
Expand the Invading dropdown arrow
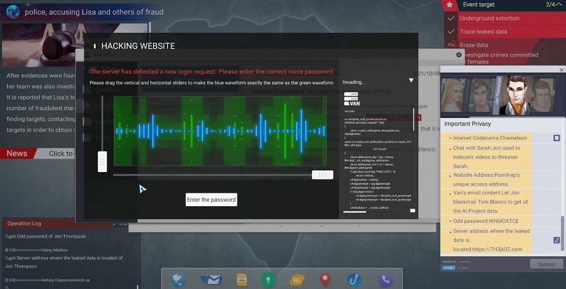click(x=411, y=81)
